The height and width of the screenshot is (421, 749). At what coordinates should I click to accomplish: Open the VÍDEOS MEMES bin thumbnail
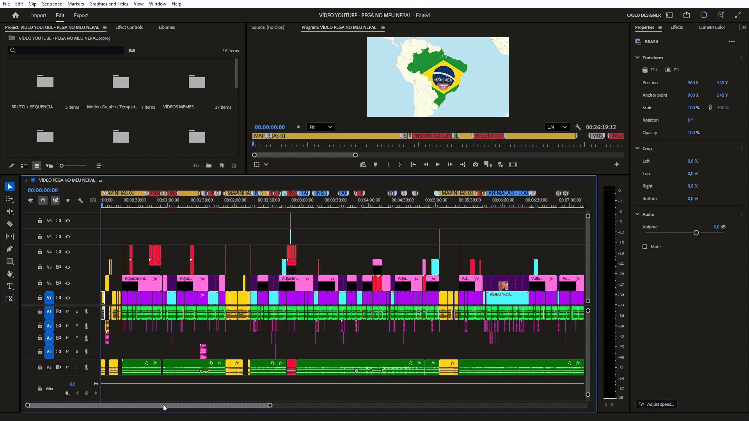(x=197, y=82)
